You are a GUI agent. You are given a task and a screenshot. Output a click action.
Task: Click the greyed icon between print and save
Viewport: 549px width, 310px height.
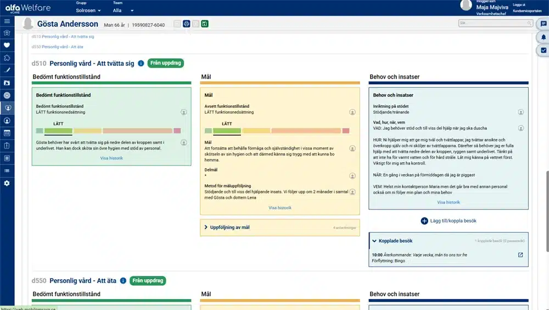pyautogui.click(x=196, y=24)
